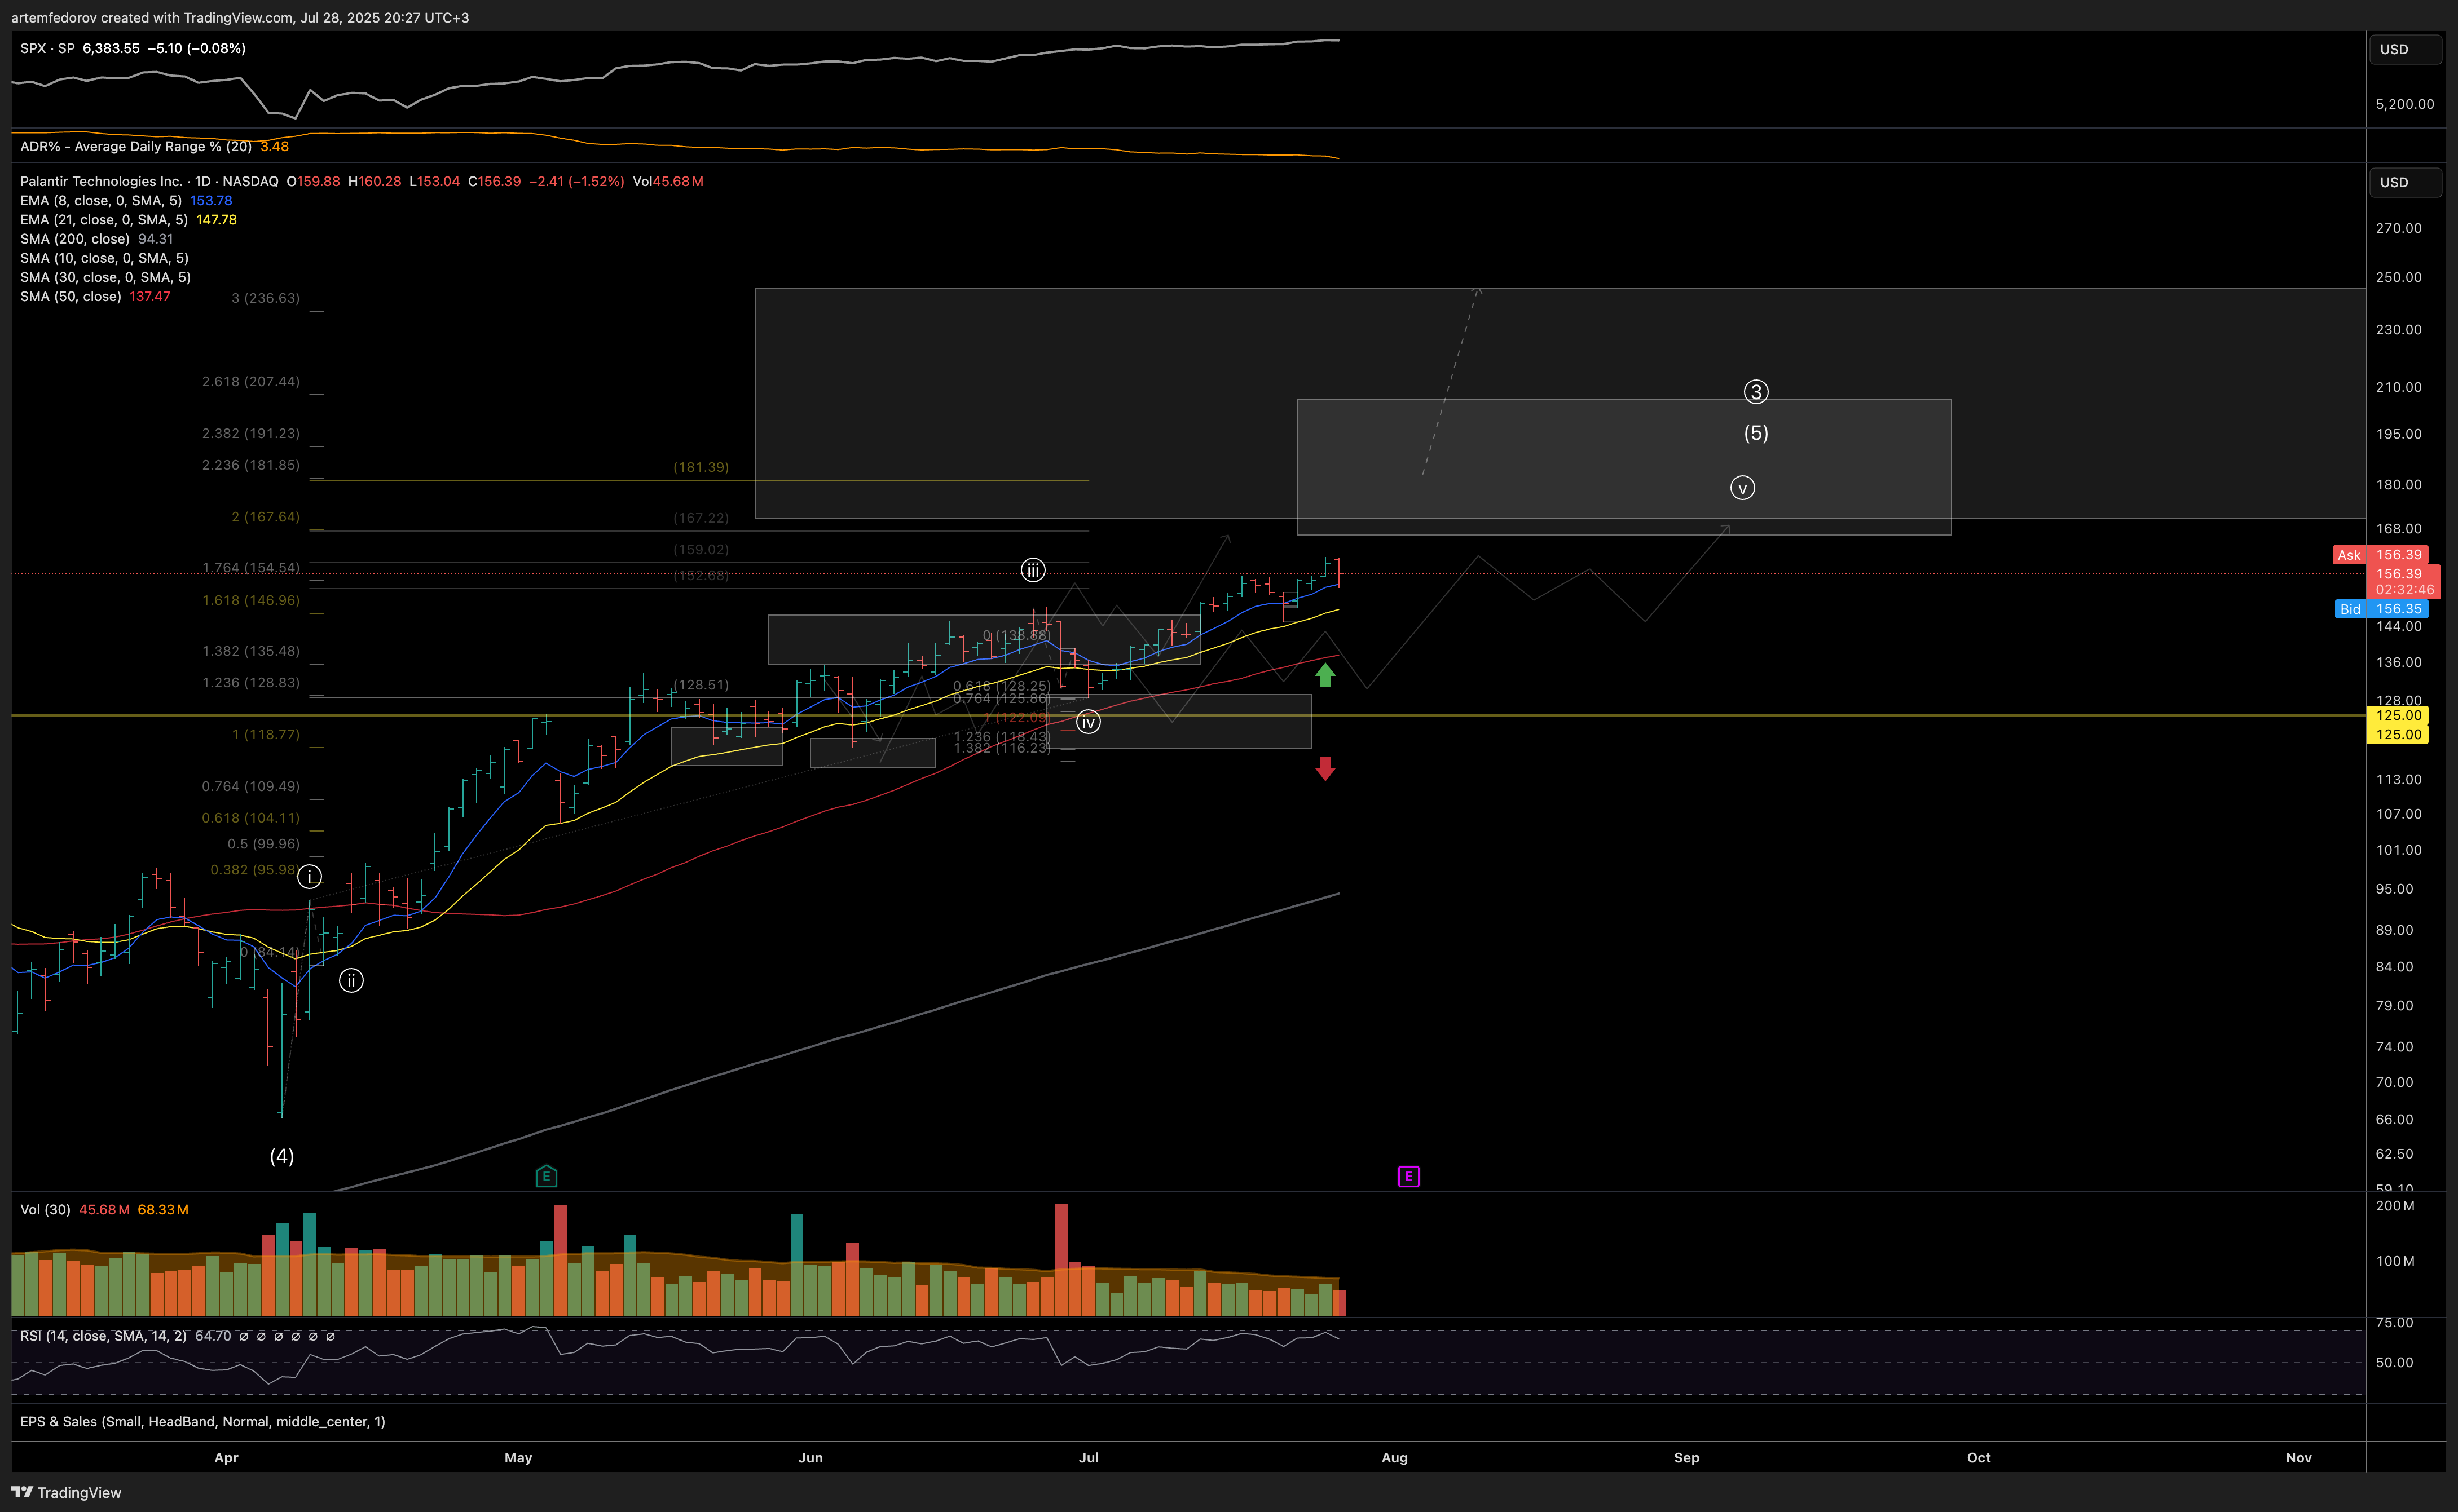Screen dimensions: 2458x1512
Task: Click the 02:32:46 bar countdown label
Action: 2405,590
